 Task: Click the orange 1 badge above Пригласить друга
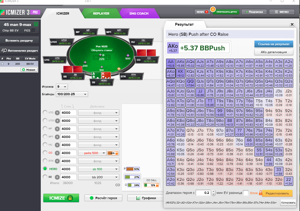tap(213, 9)
